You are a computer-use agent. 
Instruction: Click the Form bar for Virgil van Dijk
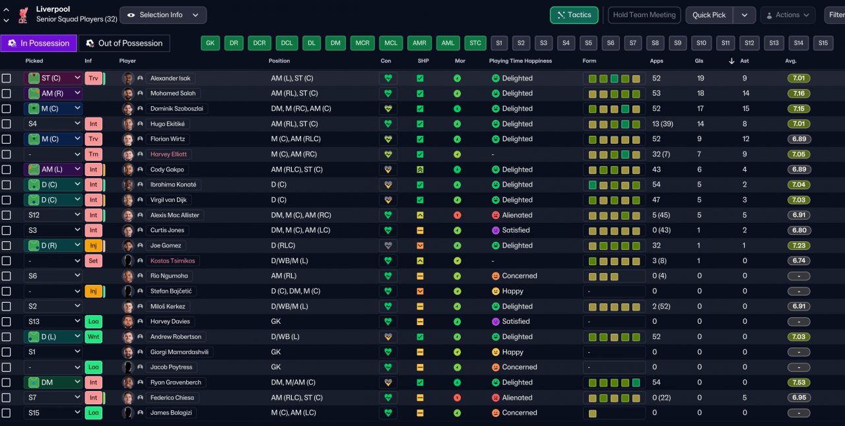pos(614,200)
